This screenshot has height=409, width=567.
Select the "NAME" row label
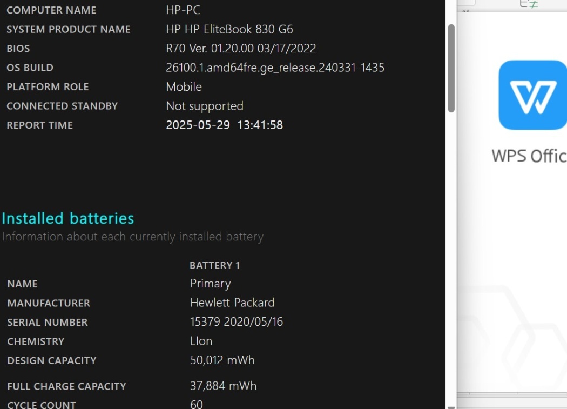tap(23, 284)
